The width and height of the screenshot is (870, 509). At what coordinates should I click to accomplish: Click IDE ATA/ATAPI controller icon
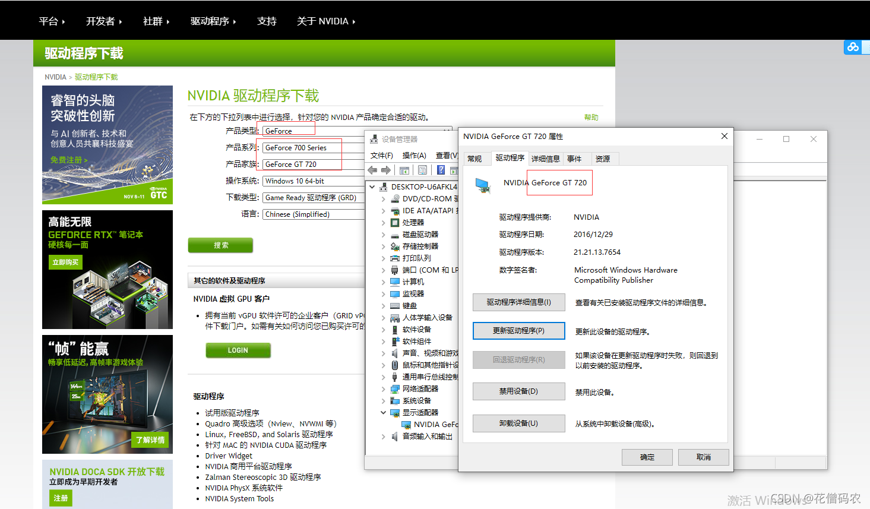[x=395, y=210]
